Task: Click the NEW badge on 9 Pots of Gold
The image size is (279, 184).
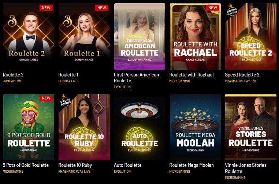Action: [46, 98]
